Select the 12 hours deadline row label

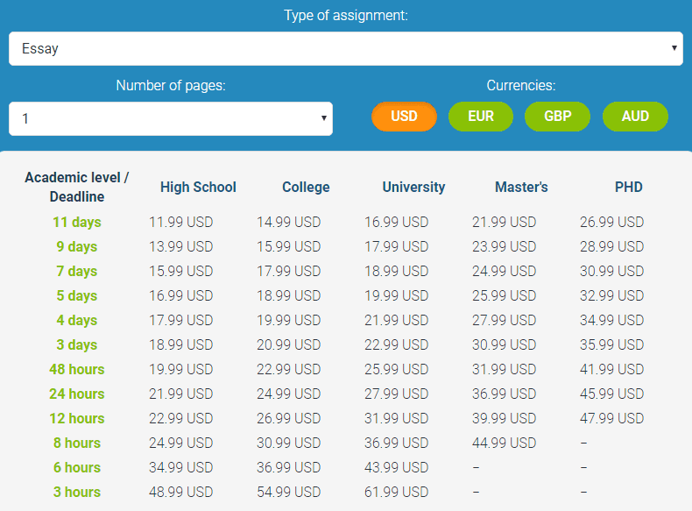pos(77,418)
